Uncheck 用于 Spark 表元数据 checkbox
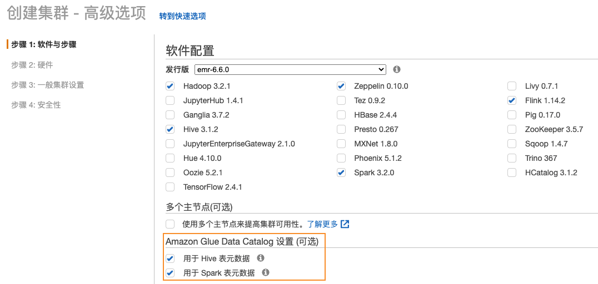This screenshot has width=598, height=284. (x=170, y=272)
